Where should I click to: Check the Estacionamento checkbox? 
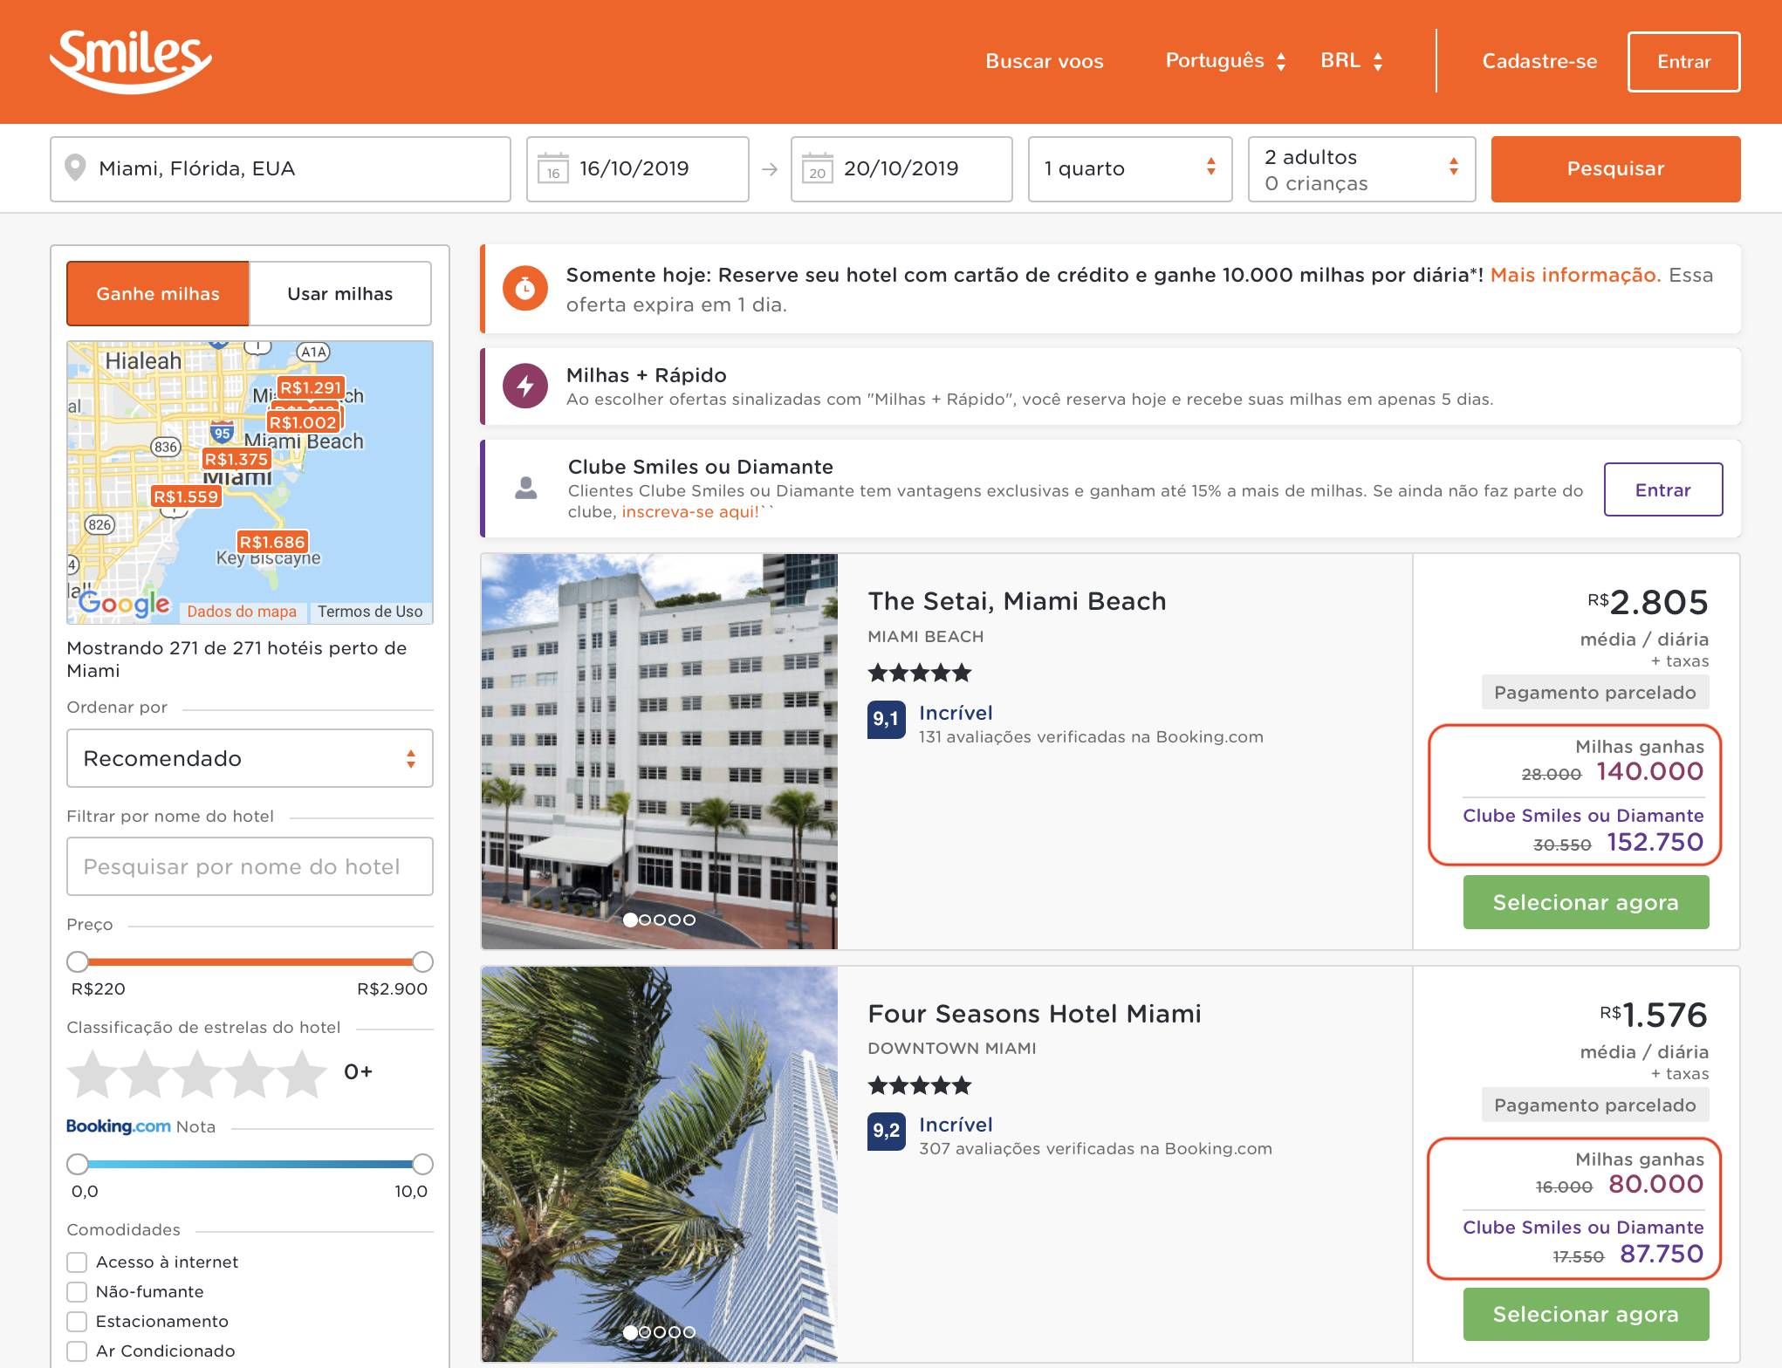pyautogui.click(x=77, y=1322)
